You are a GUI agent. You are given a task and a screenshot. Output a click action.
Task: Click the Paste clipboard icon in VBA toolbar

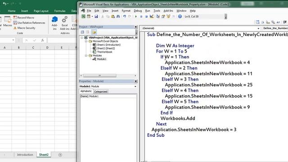tap(113, 16)
